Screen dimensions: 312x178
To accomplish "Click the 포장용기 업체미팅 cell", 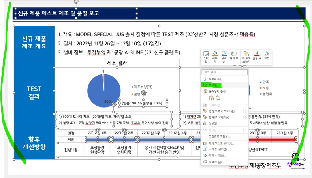I will (124, 150).
